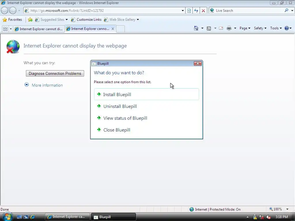
Task: Click the search magnifier icon
Action: point(286,11)
